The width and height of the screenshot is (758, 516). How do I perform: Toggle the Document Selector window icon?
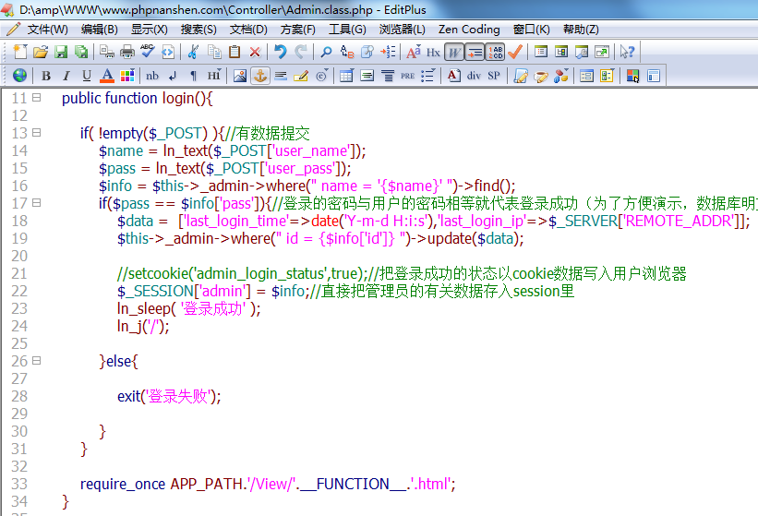561,52
